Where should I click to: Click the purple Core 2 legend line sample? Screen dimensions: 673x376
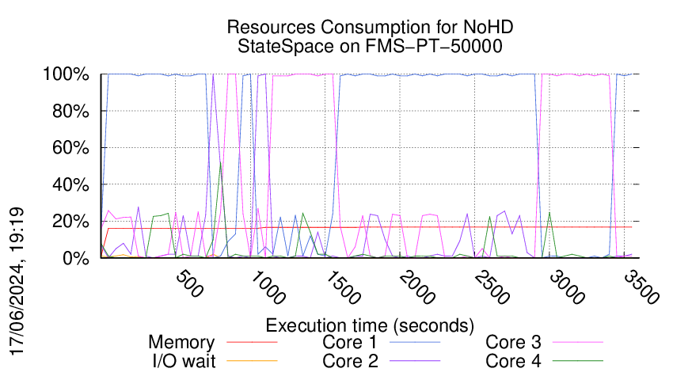click(415, 360)
